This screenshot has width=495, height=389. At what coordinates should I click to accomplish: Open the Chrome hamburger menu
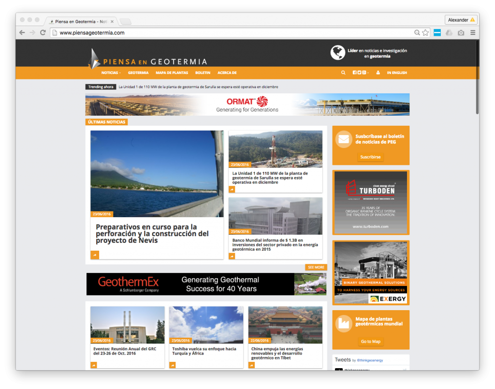[x=473, y=32]
